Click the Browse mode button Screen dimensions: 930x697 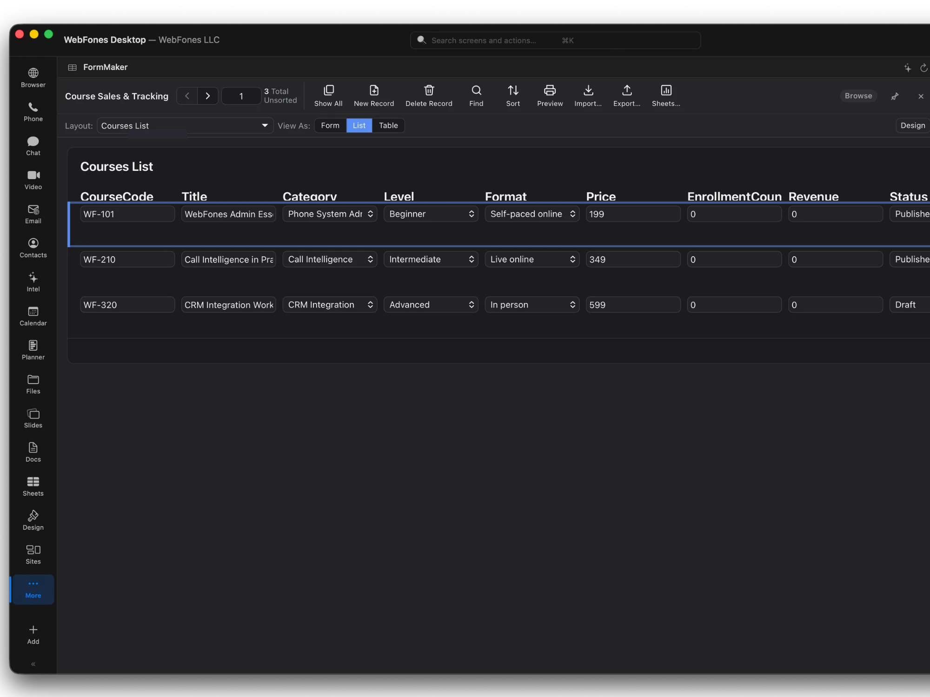(858, 96)
